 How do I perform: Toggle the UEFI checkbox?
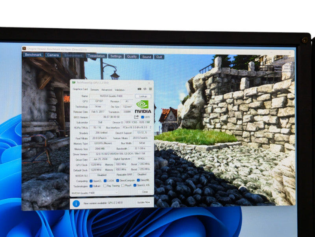(x=143, y=117)
